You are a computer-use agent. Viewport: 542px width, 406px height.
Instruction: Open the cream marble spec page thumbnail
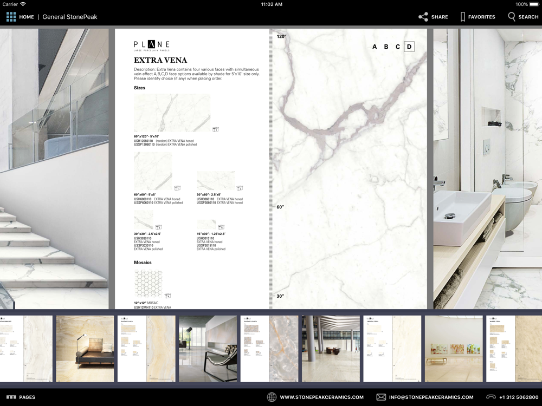(x=392, y=349)
